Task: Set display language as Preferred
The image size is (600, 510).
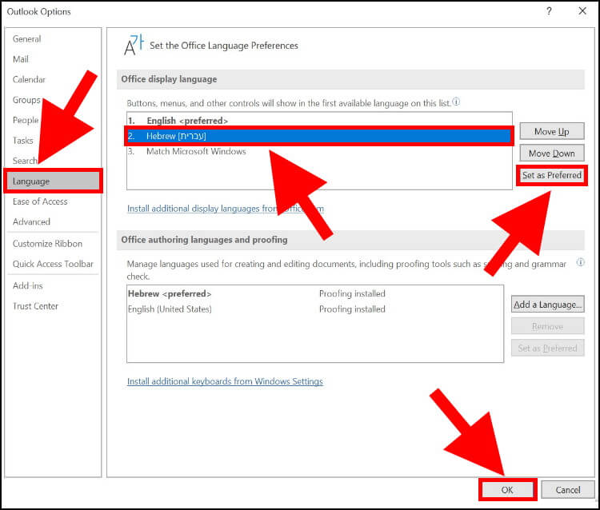Action: tap(552, 175)
